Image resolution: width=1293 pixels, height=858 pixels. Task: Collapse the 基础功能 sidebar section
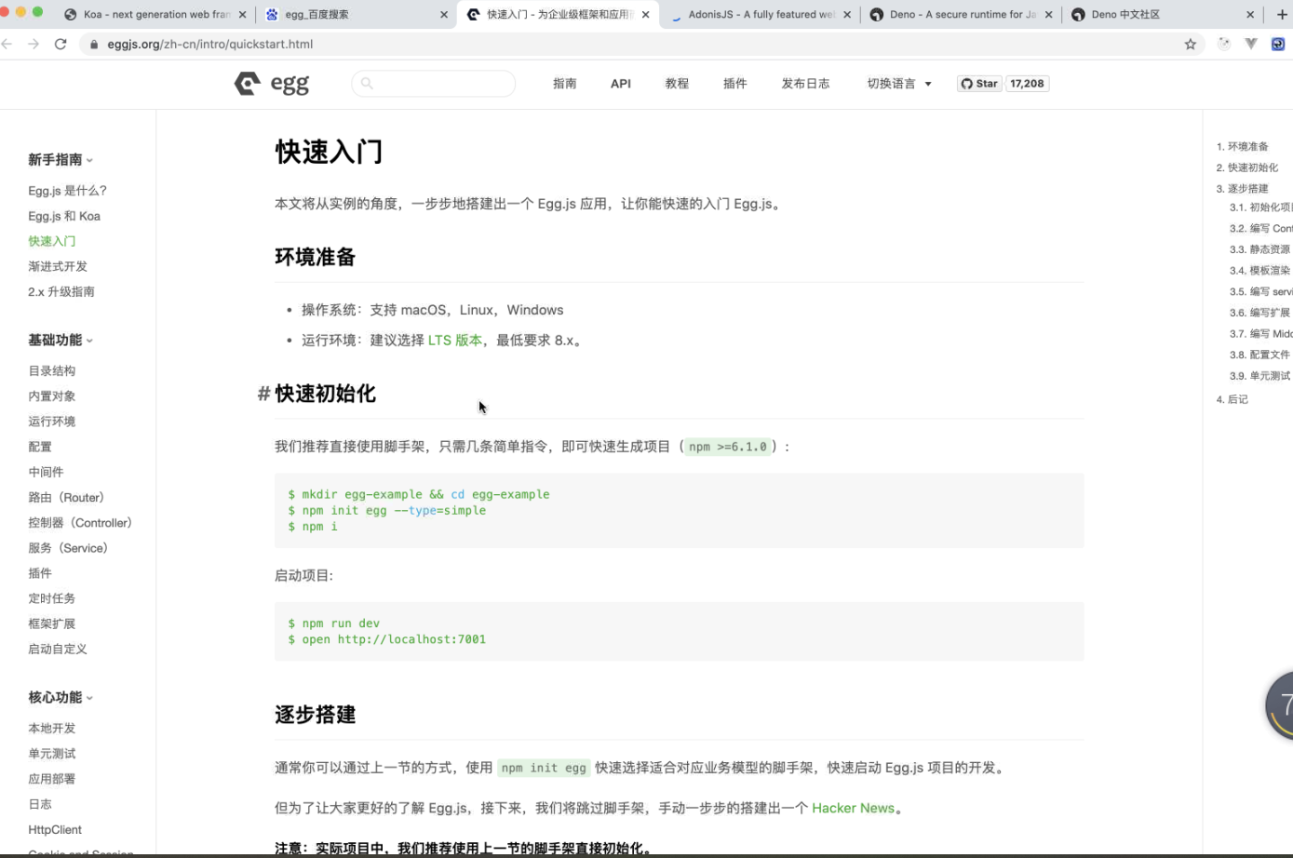[x=61, y=341]
